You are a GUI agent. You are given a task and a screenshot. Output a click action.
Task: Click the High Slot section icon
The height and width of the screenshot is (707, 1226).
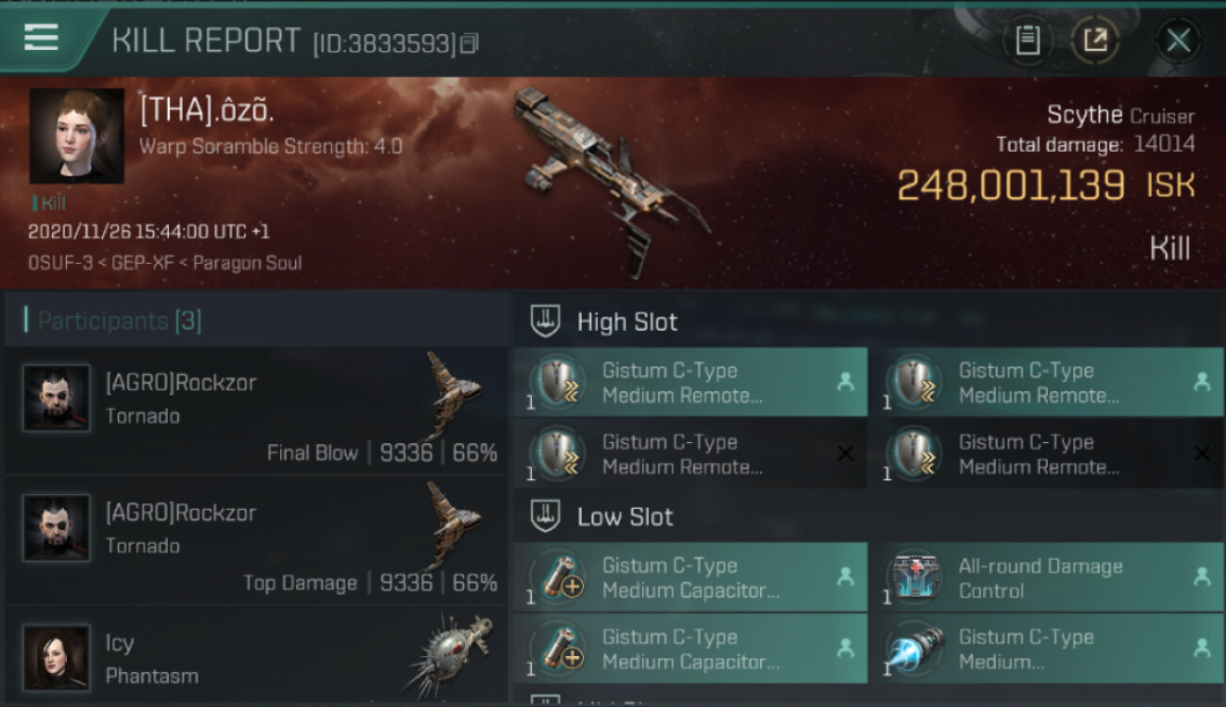(545, 321)
